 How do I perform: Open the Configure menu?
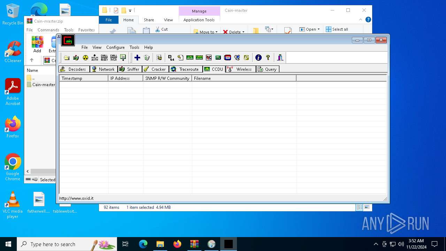click(115, 47)
